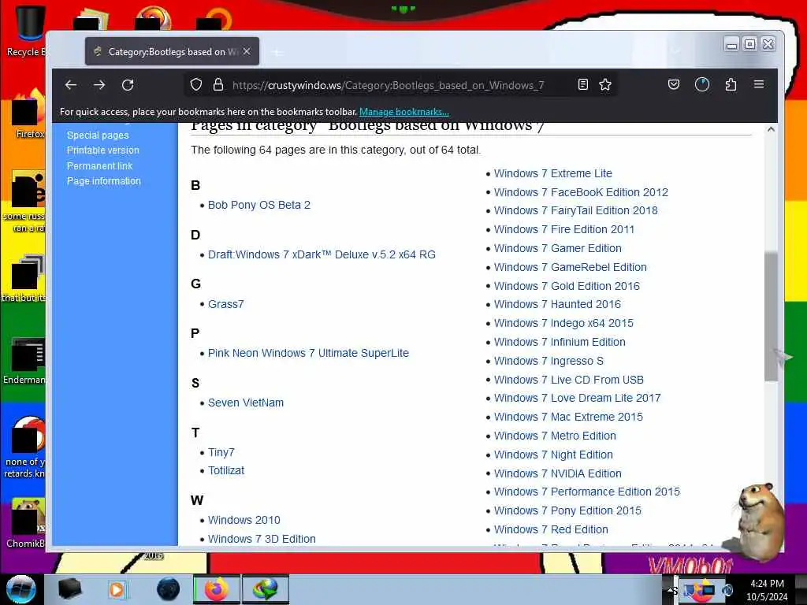Open the Windows Start orb

[20, 589]
